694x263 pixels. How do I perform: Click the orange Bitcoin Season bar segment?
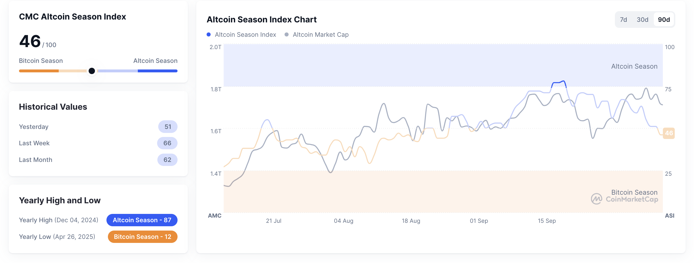[x=39, y=71]
